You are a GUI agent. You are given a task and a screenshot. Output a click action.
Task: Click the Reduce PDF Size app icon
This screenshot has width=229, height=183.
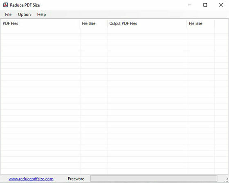tap(6, 5)
